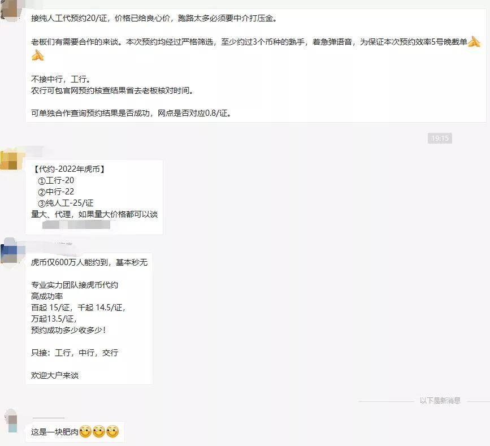The width and height of the screenshot is (490, 446).
Task: Click the line ②中行-22
Action: point(56,192)
